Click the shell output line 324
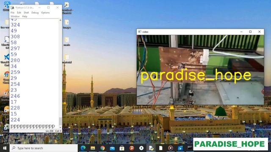Screen dimensions: 271x152 pyautogui.click(x=15, y=25)
